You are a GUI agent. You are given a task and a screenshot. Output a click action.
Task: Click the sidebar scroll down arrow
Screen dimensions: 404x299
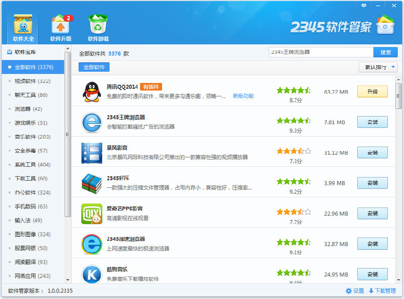[x=68, y=280]
